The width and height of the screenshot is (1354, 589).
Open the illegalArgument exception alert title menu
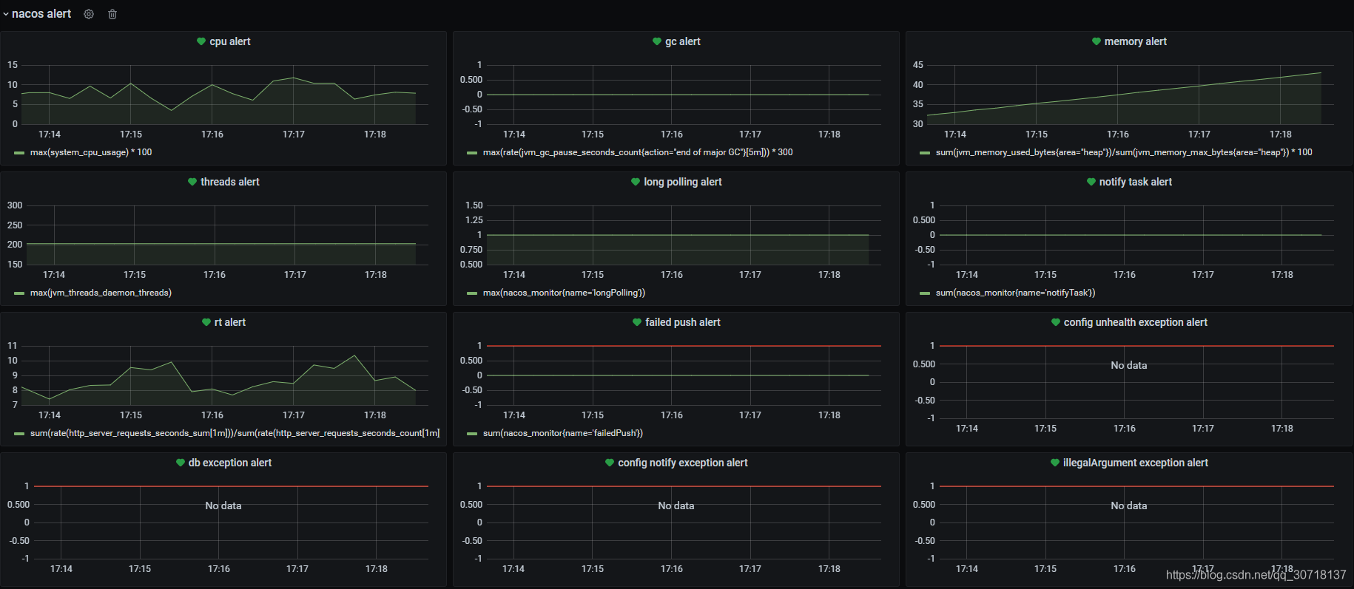click(1136, 463)
